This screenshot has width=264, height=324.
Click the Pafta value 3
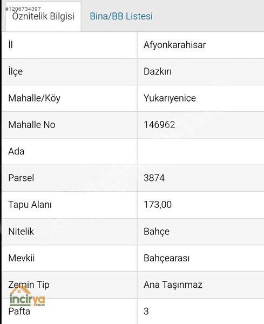tap(146, 312)
